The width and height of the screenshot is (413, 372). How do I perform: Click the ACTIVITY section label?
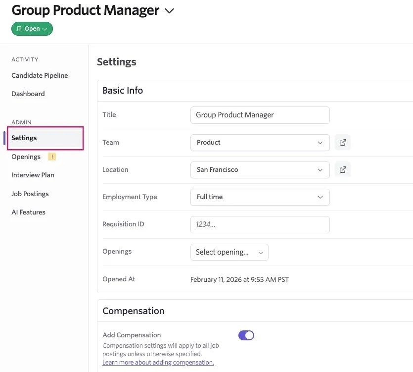pos(25,59)
